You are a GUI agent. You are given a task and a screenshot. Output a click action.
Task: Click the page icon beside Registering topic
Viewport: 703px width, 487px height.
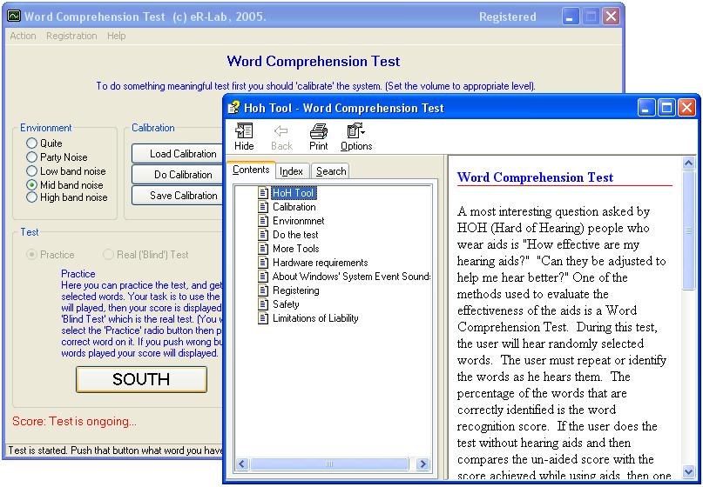pos(263,290)
